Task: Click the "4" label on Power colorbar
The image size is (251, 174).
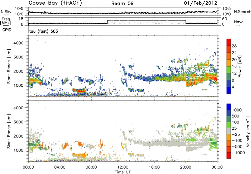Action: tap(233, 87)
